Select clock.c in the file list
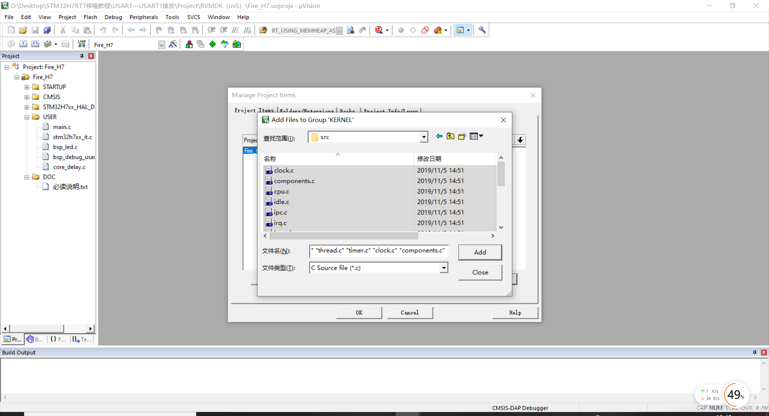769x416 pixels. [x=284, y=170]
